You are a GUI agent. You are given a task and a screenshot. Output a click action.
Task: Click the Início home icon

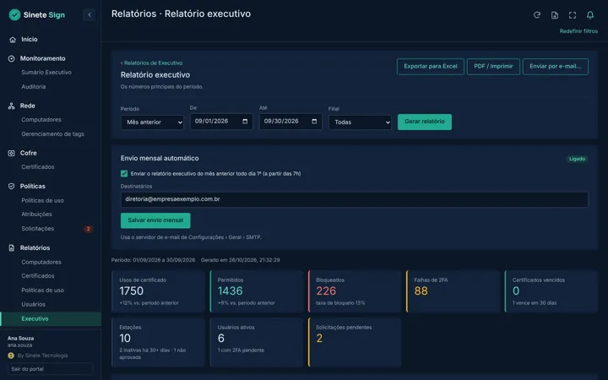(13, 40)
